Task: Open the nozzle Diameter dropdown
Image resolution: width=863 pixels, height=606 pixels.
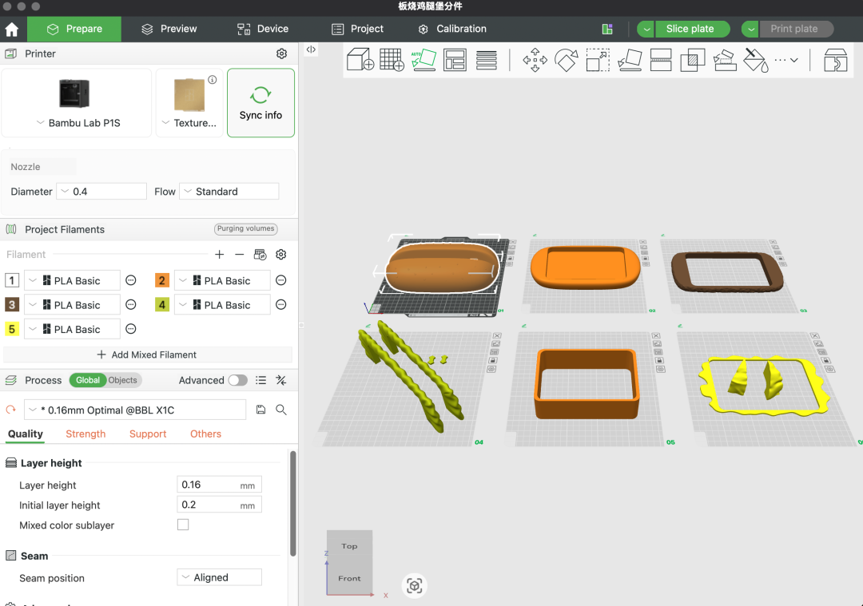Action: (101, 192)
